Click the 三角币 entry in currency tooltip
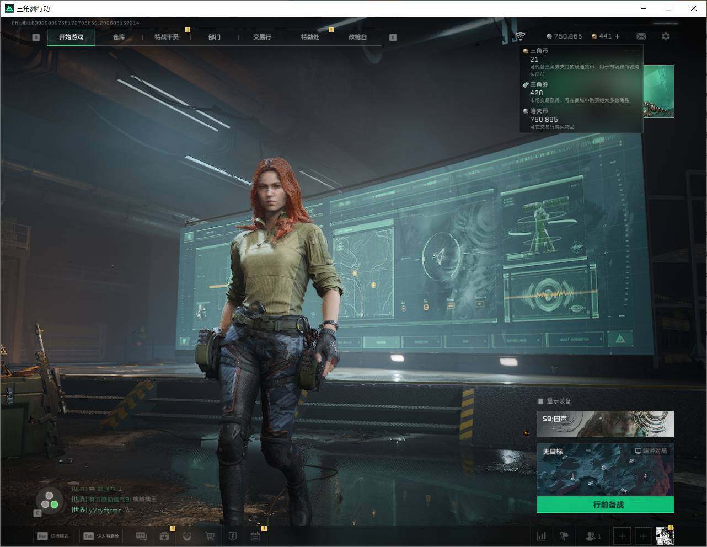The width and height of the screenshot is (707, 547). point(582,62)
